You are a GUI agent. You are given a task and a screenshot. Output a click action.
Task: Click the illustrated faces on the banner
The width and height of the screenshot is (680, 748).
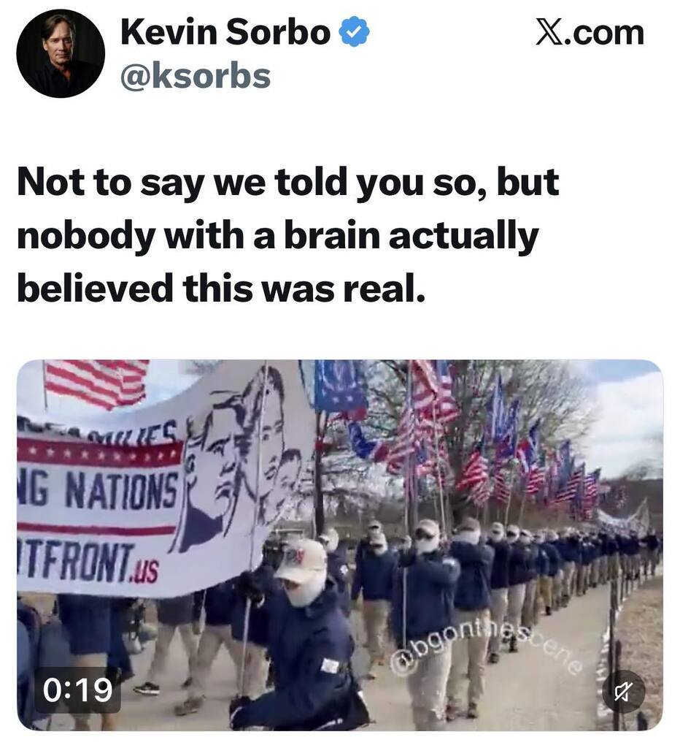(239, 459)
